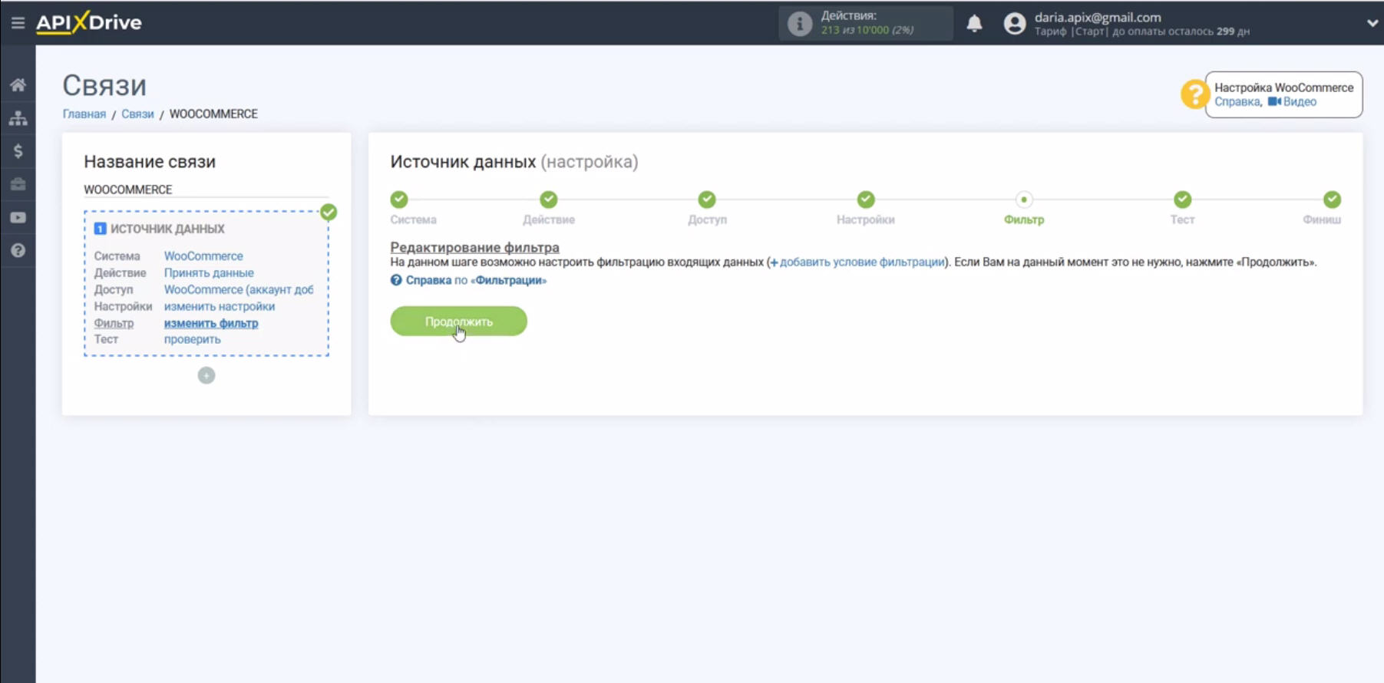Screen dimensions: 1384x683
Task: Expand the account dropdown arrow
Action: (1372, 23)
